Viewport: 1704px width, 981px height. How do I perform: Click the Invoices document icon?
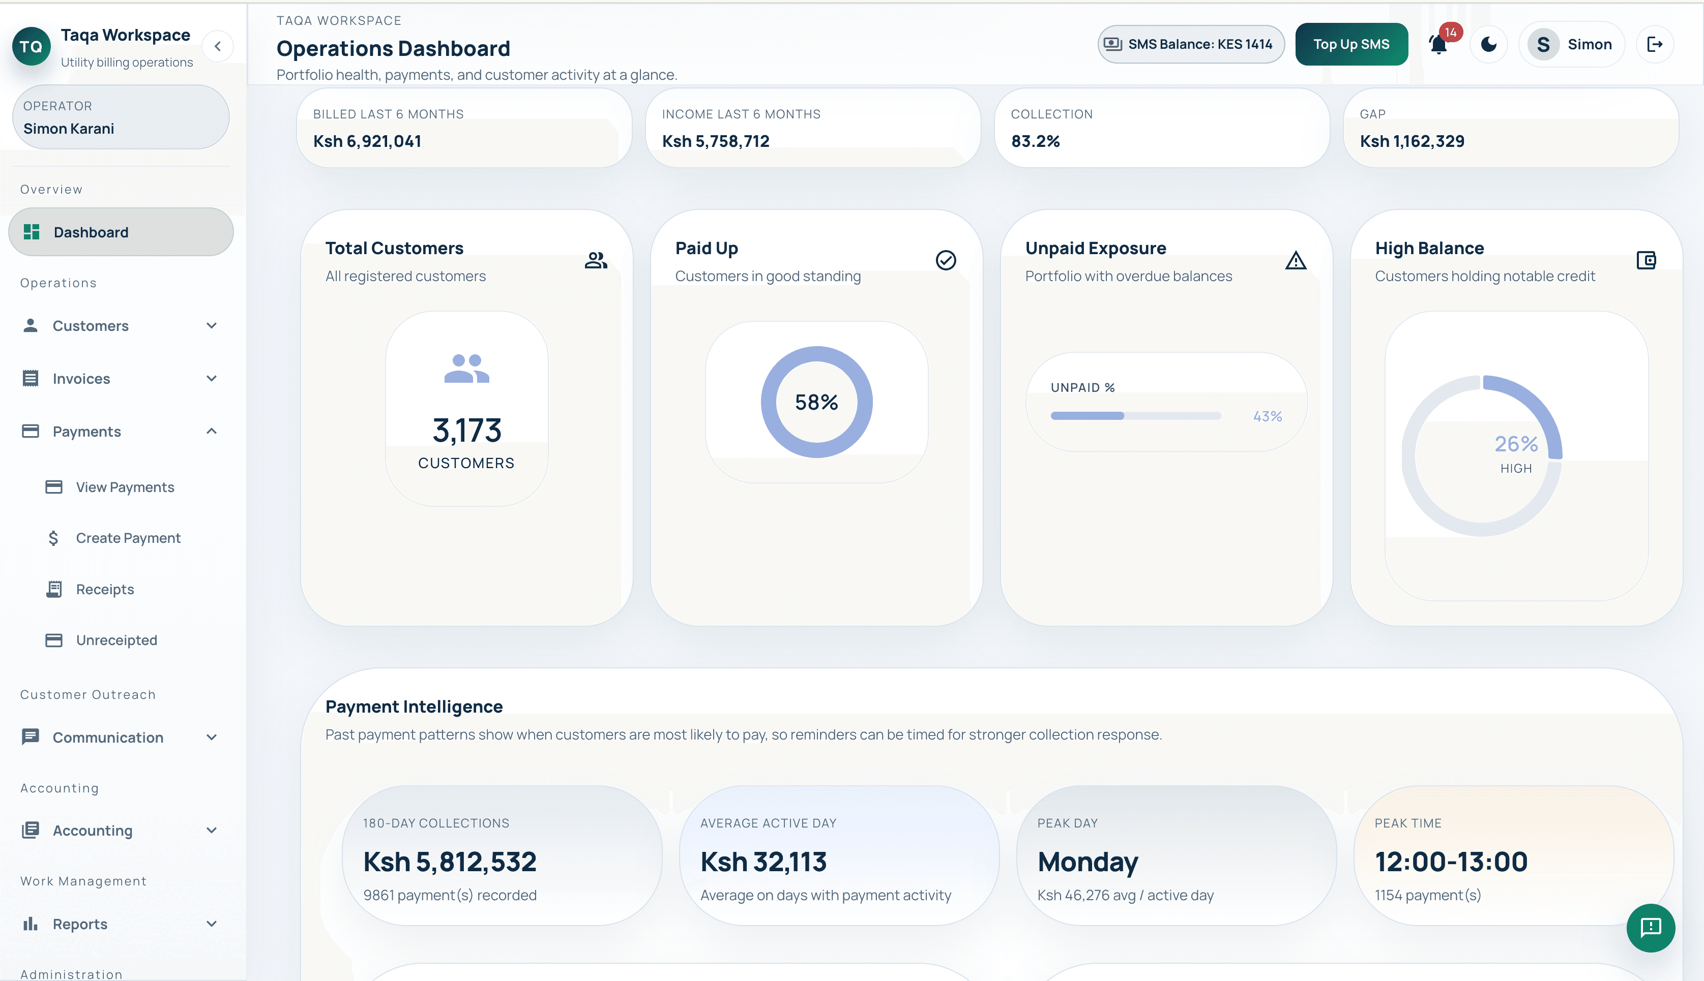point(31,378)
